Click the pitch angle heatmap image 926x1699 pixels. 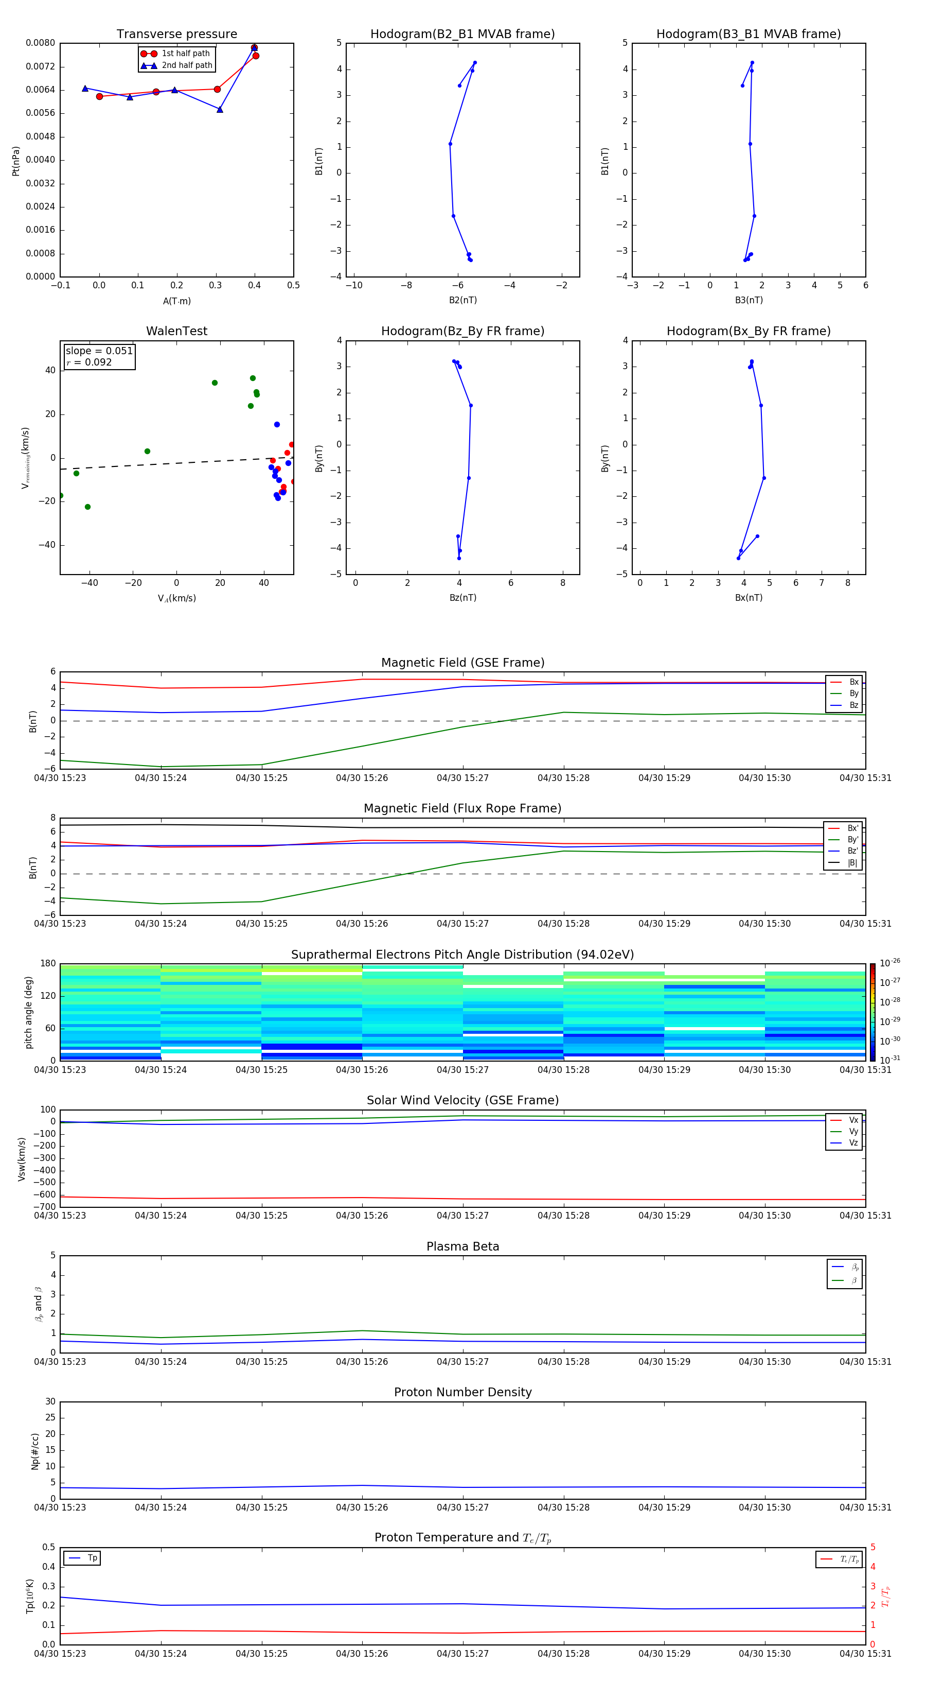point(462,1012)
